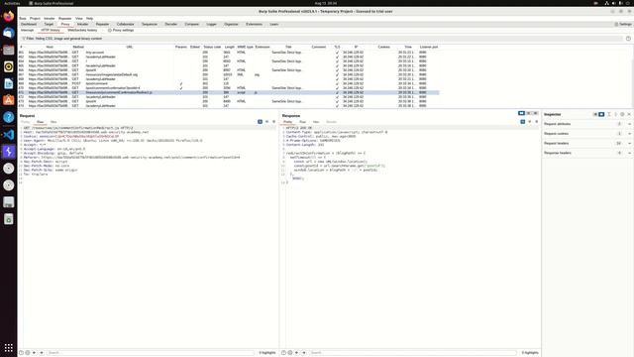Click the Request search field
This screenshot has height=357, width=634.
pyautogui.click(x=151, y=353)
